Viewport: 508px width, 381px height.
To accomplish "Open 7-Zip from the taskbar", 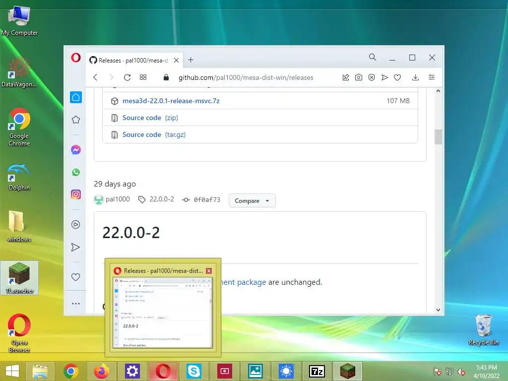I will point(317,371).
